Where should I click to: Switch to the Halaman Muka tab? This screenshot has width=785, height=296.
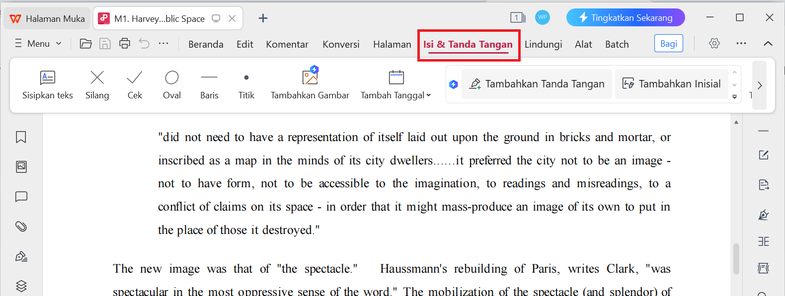tap(47, 18)
